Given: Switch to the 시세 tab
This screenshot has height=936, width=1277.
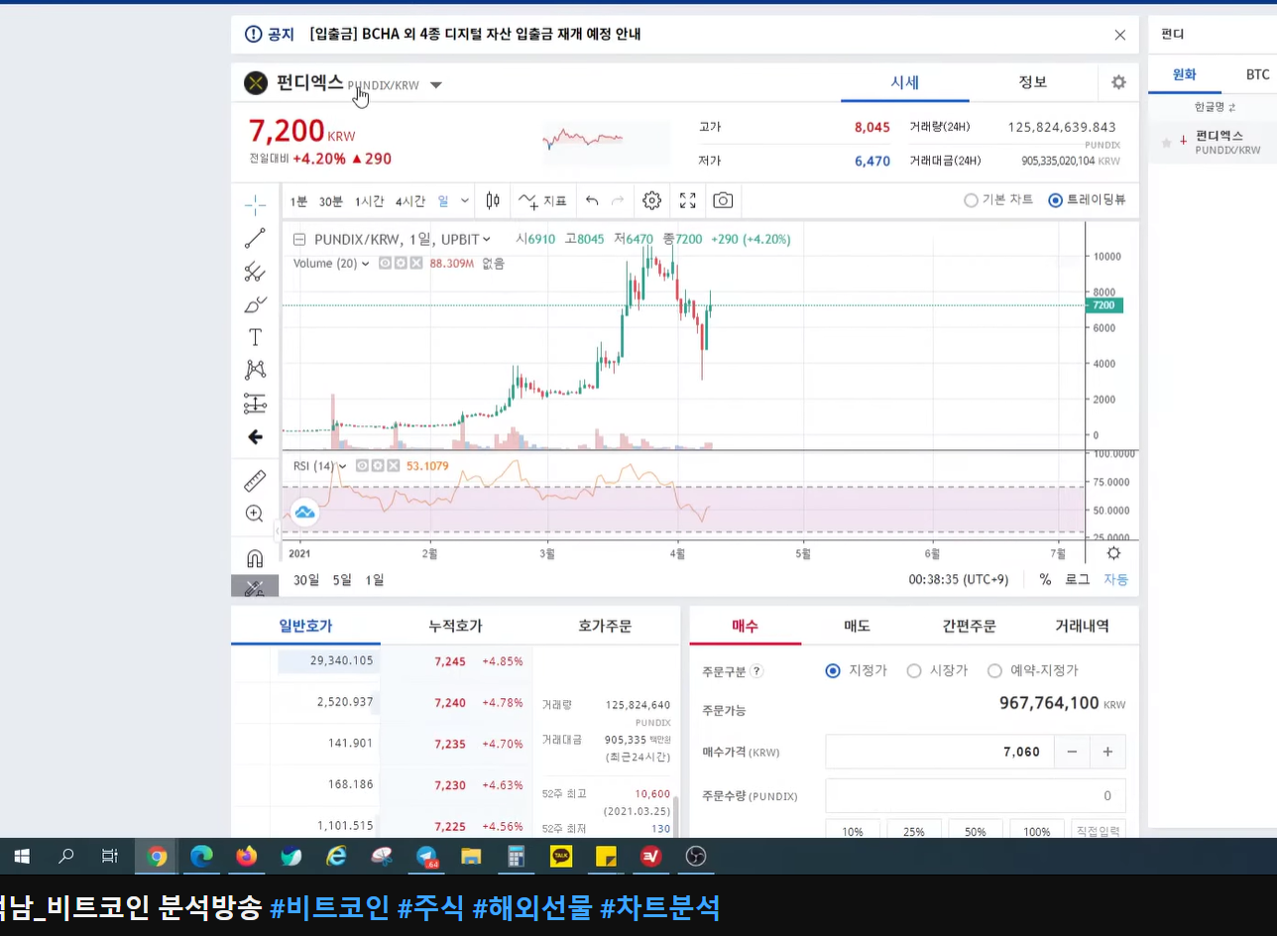Looking at the screenshot, I should click(x=905, y=82).
